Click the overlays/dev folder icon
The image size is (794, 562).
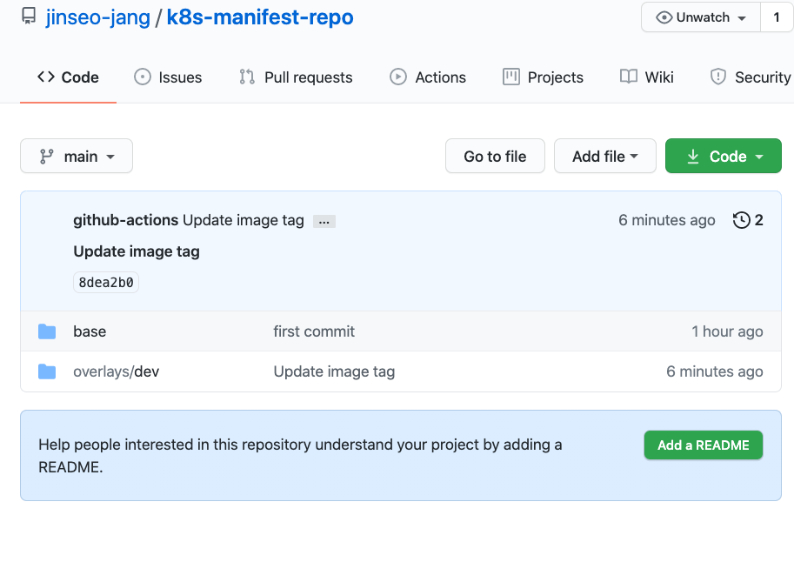pos(47,371)
